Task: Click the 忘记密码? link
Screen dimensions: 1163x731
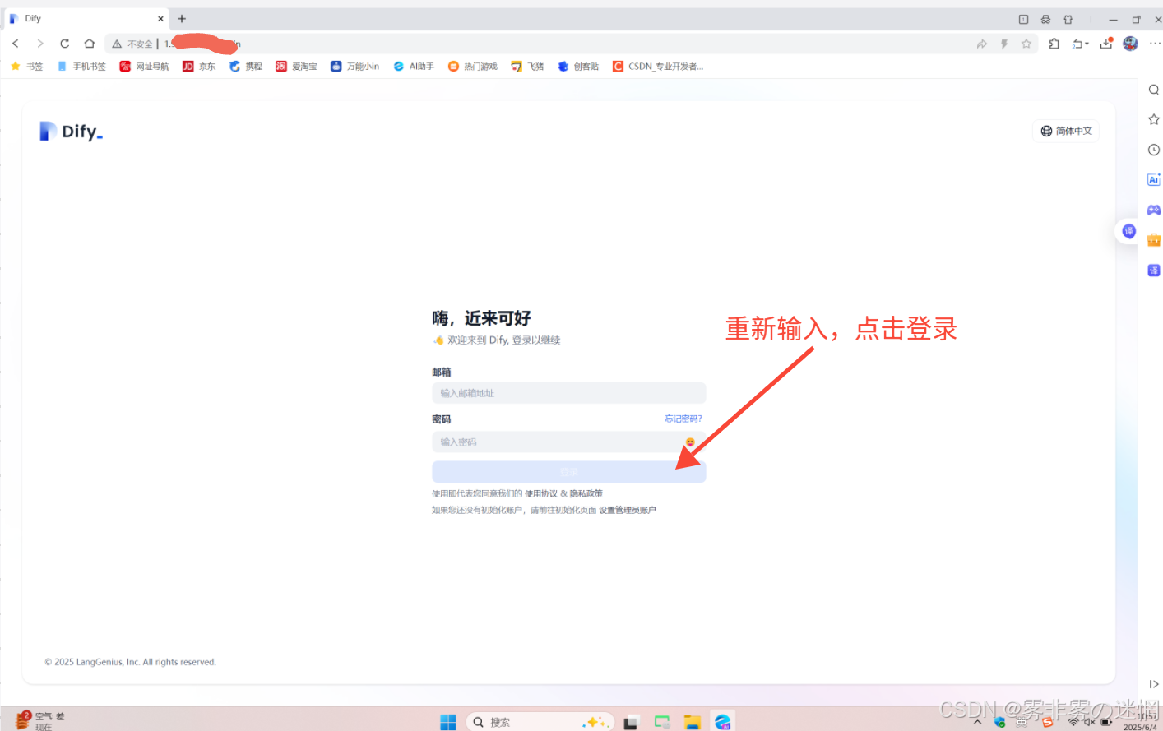Action: pos(683,419)
